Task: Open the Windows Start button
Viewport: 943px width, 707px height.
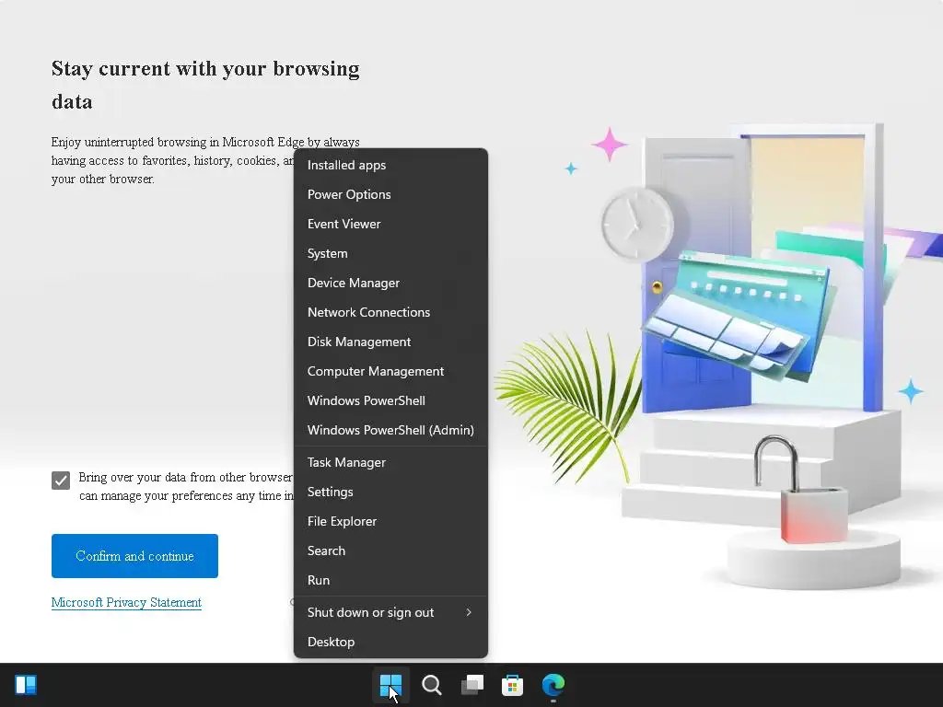Action: pyautogui.click(x=390, y=684)
